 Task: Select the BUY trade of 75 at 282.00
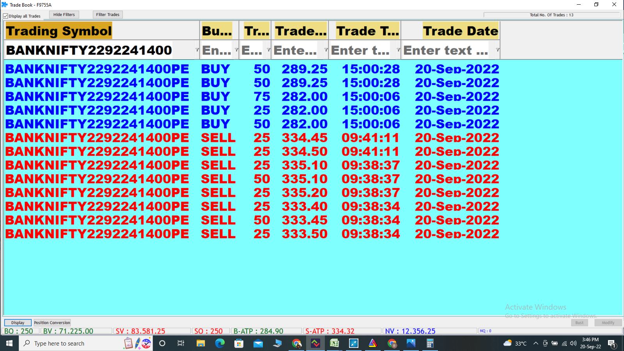[x=252, y=96]
